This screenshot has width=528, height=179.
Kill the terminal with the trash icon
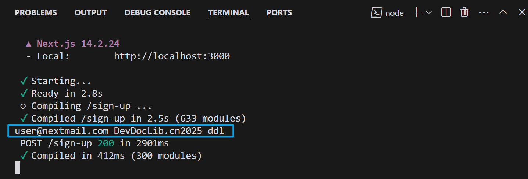click(x=464, y=12)
